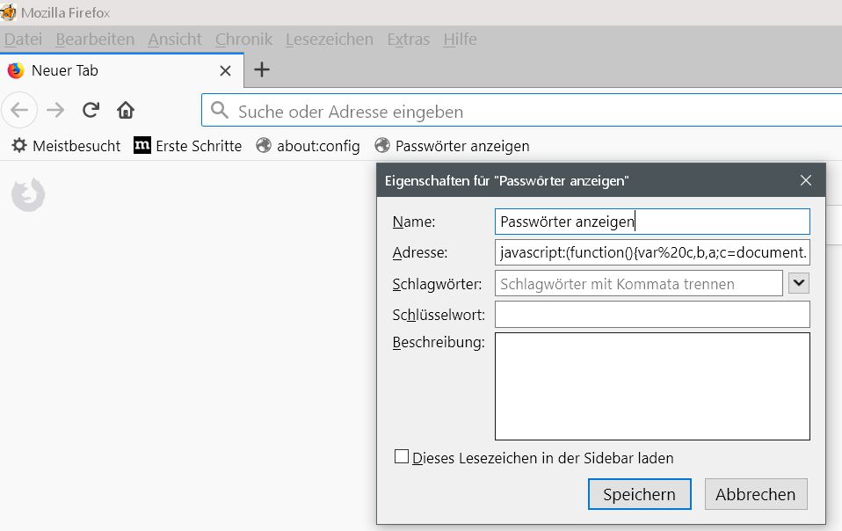Click the forward navigation arrow
The height and width of the screenshot is (531, 842).
[x=55, y=110]
